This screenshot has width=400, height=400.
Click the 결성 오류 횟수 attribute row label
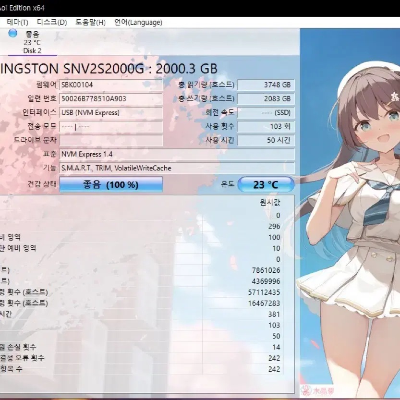coord(22,358)
